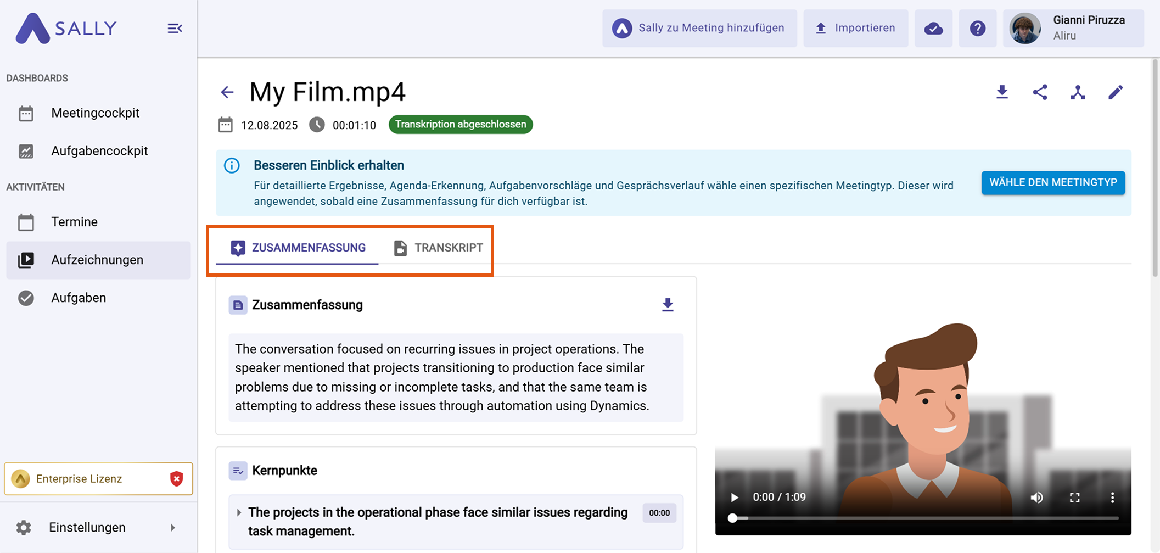Enter video fullscreen
The image size is (1160, 553).
pyautogui.click(x=1074, y=498)
